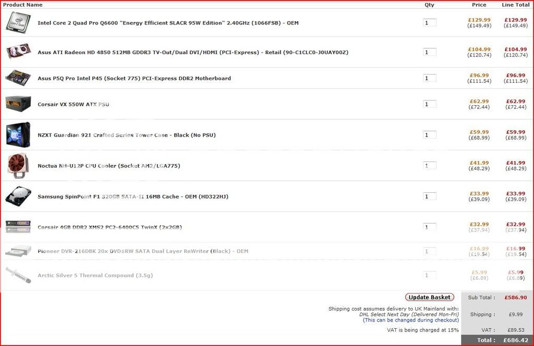Open the NZXT Guardian 921 Tower Case link
534x346 pixels.
tap(126, 135)
